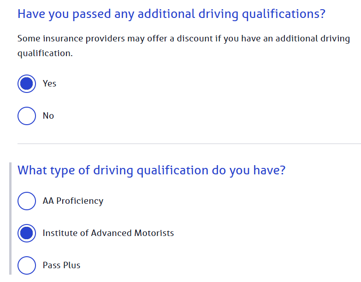This screenshot has height=282, width=361.
Task: Click the 'No' text label
Action: 48,116
